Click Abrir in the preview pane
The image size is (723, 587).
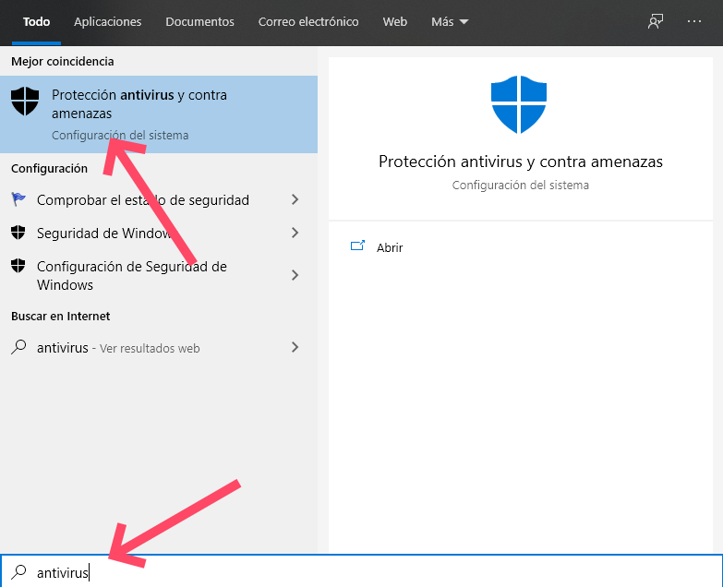point(390,247)
